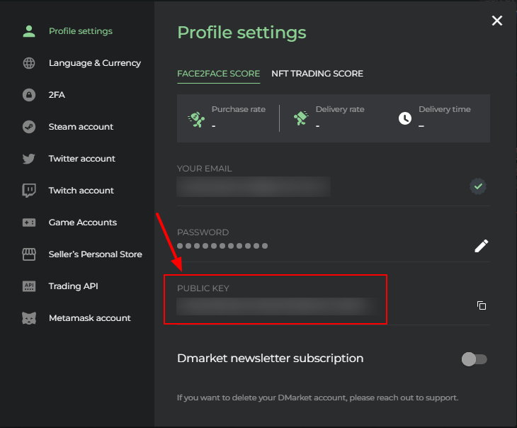The height and width of the screenshot is (428, 517).
Task: Click the 2FA lock icon
Action: 29,95
